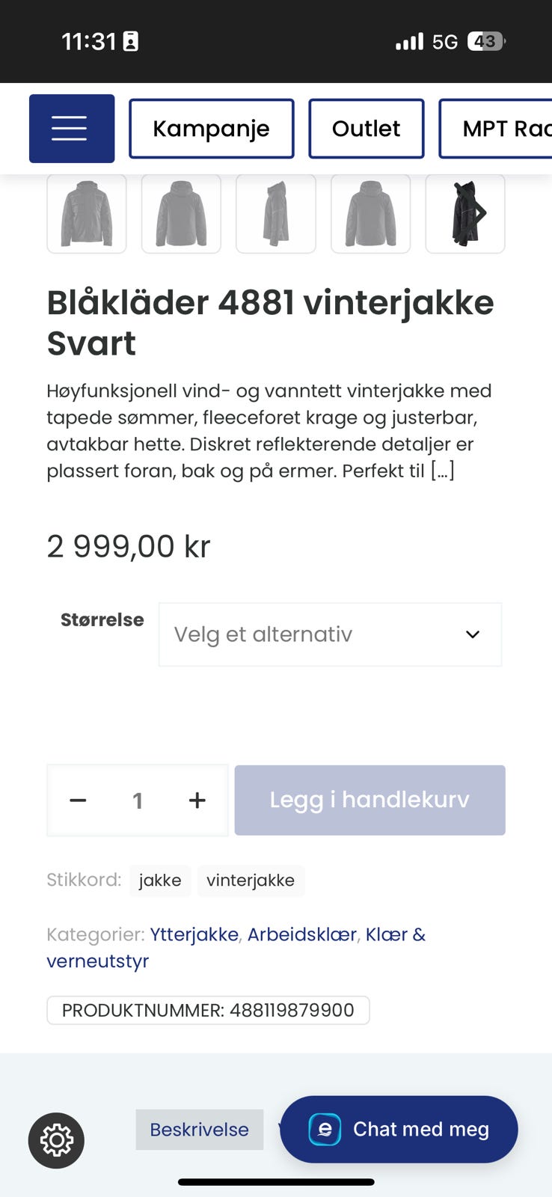The height and width of the screenshot is (1197, 552).
Task: View first jacket front thumbnail
Action: pos(86,214)
